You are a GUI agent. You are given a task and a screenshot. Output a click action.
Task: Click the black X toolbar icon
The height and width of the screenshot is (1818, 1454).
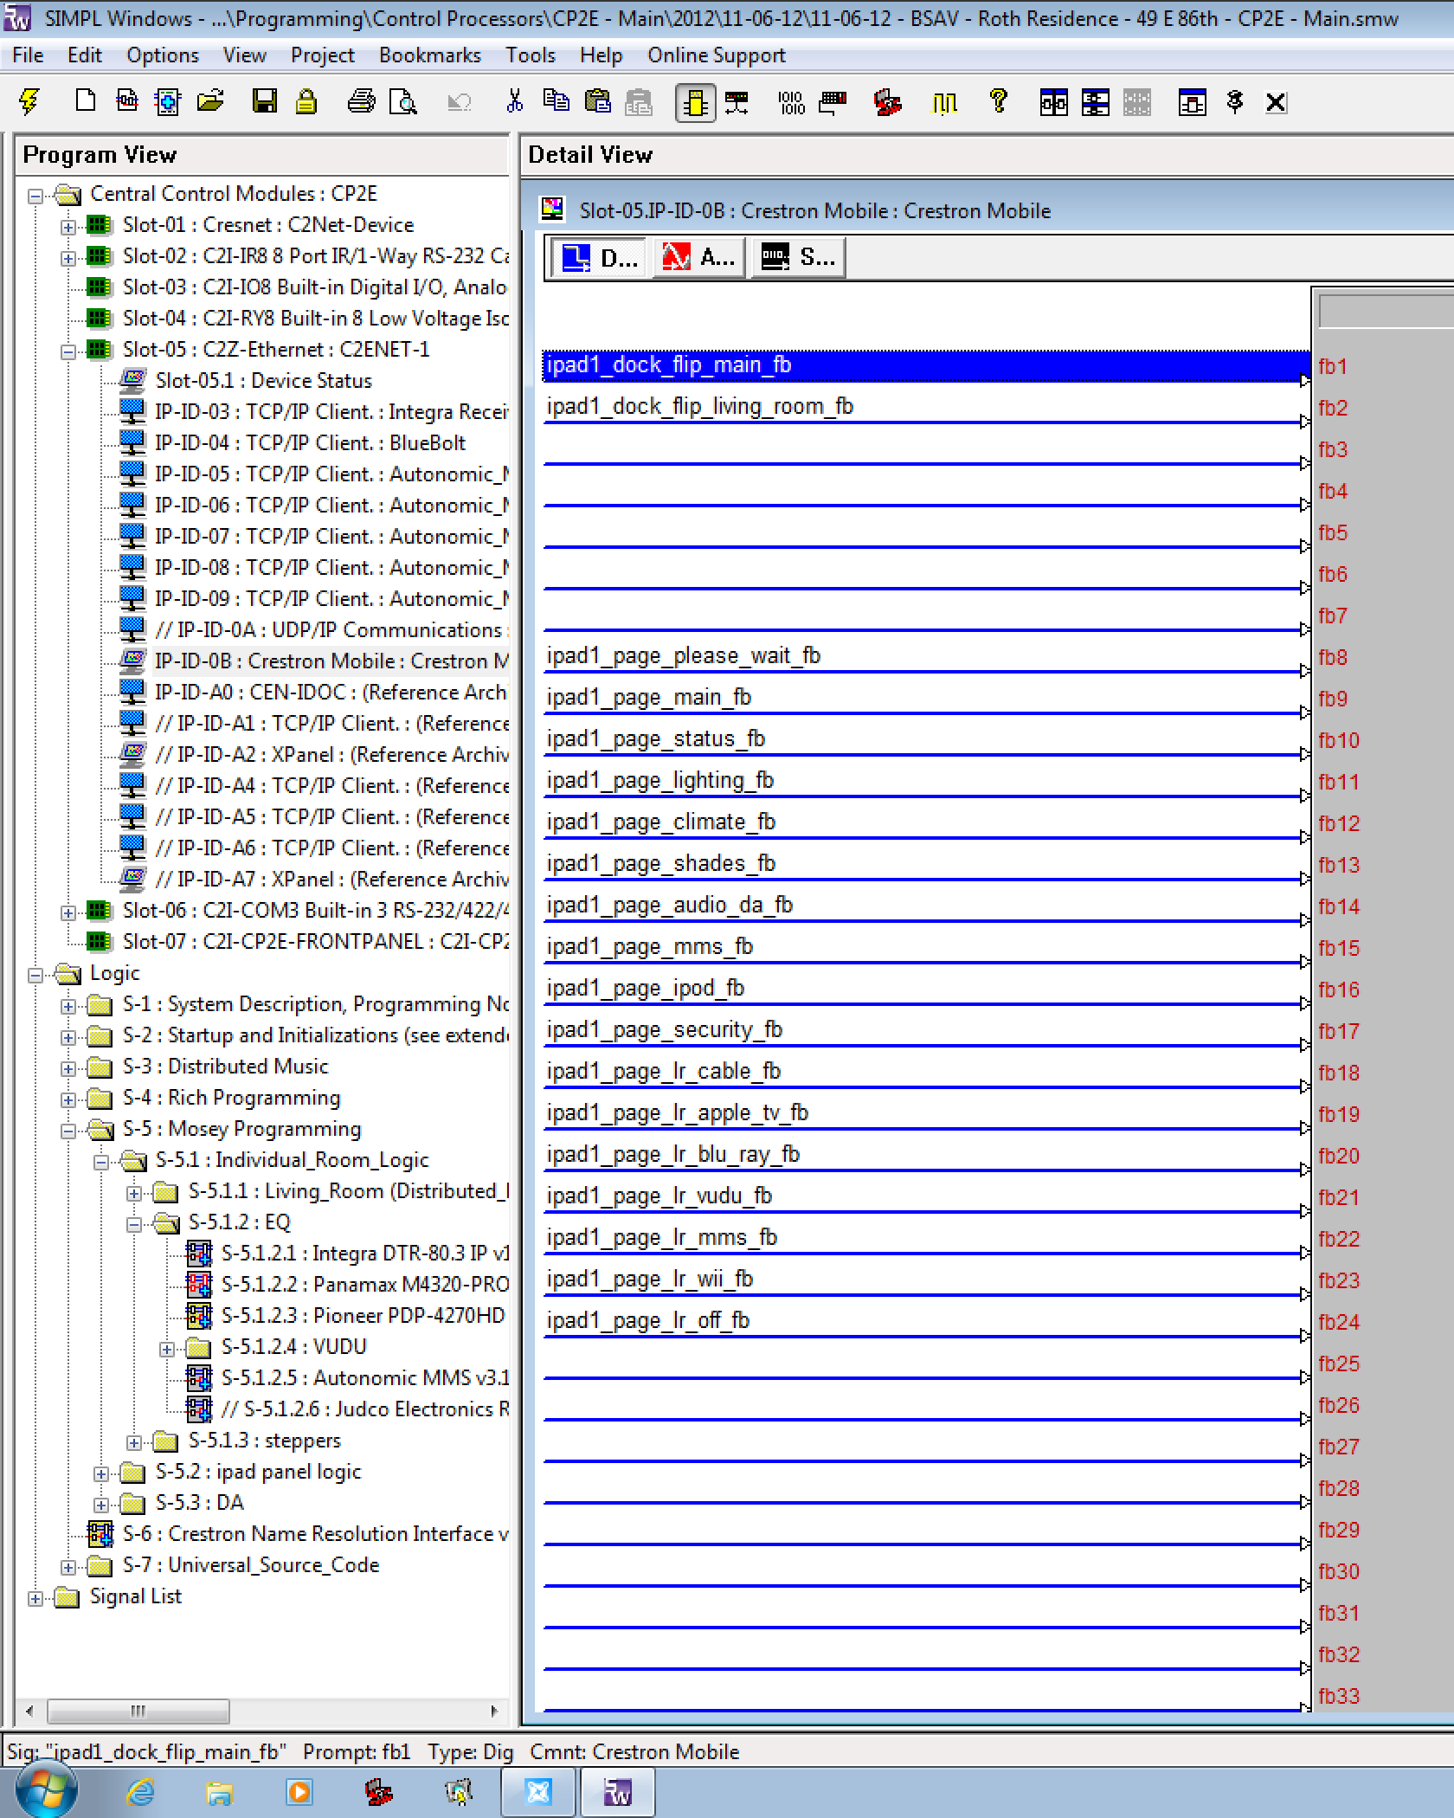pos(1276,102)
